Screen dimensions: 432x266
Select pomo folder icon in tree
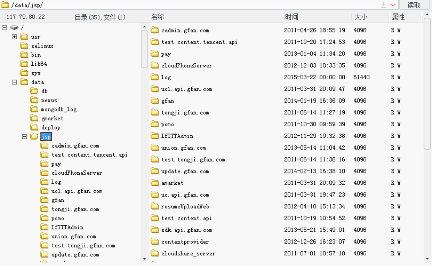coord(44,218)
